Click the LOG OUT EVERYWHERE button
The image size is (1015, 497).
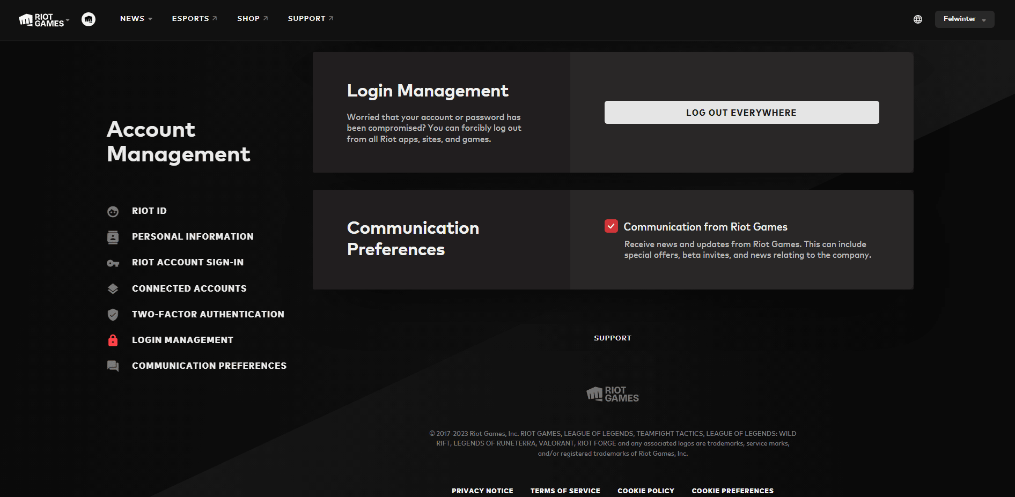click(x=741, y=112)
